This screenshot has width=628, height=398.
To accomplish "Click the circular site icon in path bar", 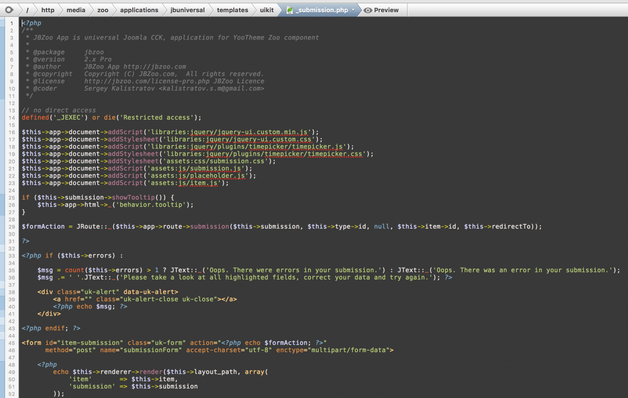I will [9, 10].
